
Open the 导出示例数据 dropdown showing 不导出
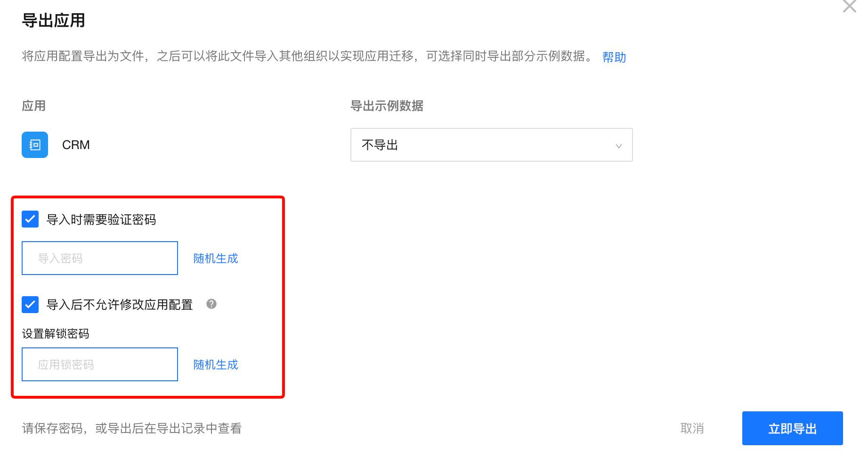[491, 145]
